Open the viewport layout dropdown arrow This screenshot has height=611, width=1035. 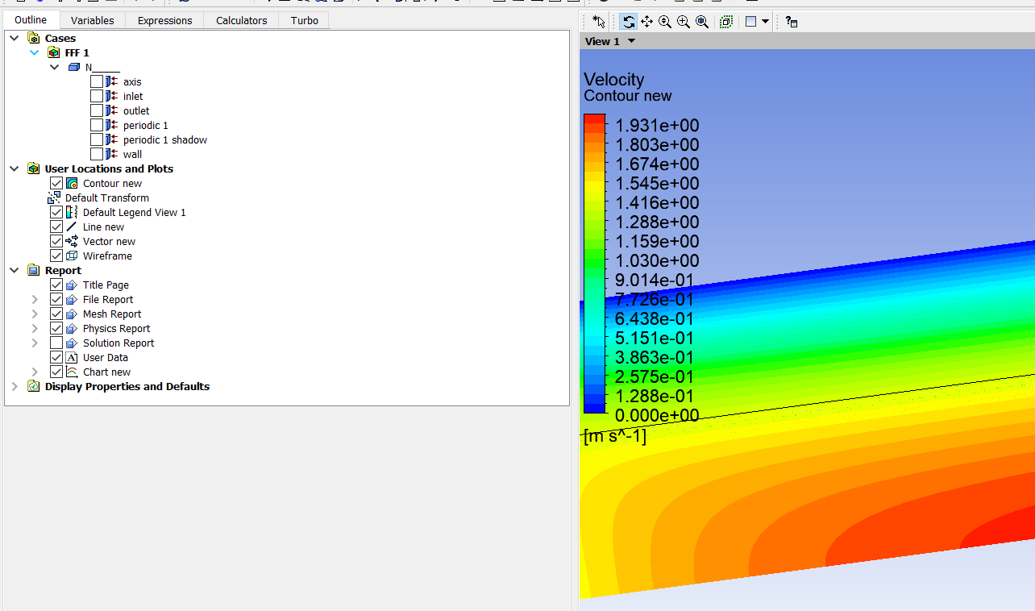765,22
